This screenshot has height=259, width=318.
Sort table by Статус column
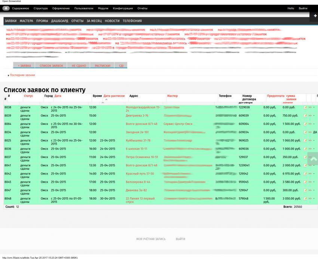[x=28, y=96]
